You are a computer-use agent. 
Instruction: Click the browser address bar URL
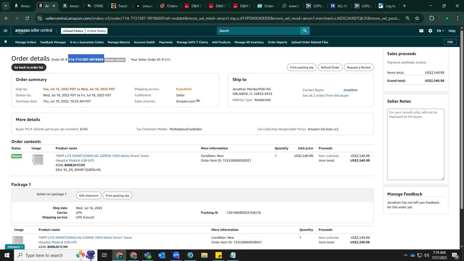pos(223,18)
